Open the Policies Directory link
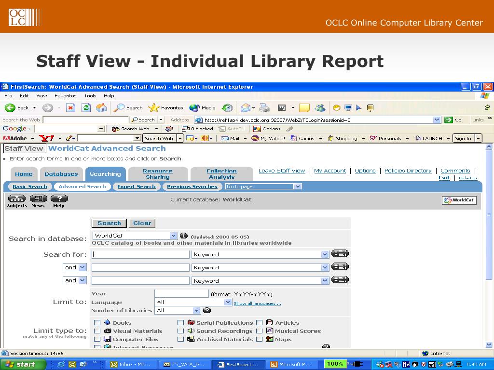Image resolution: width=494 pixels, height=370 pixels. (408, 171)
